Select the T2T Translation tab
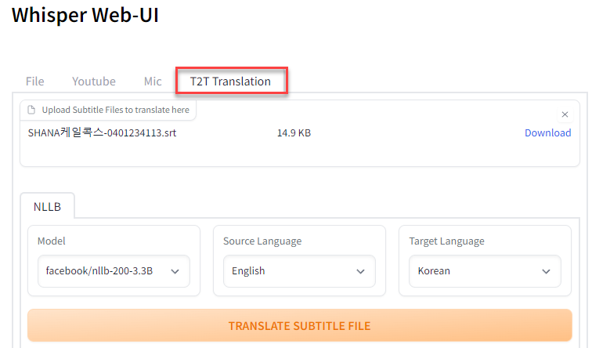This screenshot has height=348, width=610. pos(230,82)
